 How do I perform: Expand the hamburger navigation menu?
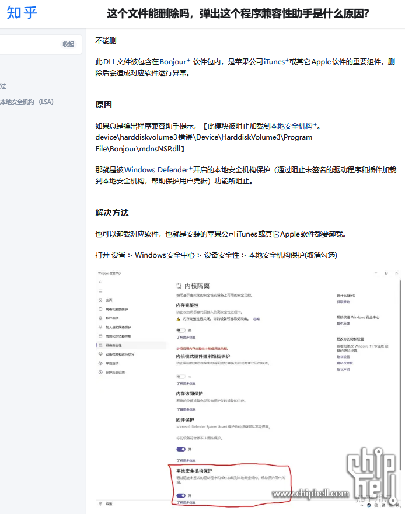click(x=100, y=290)
